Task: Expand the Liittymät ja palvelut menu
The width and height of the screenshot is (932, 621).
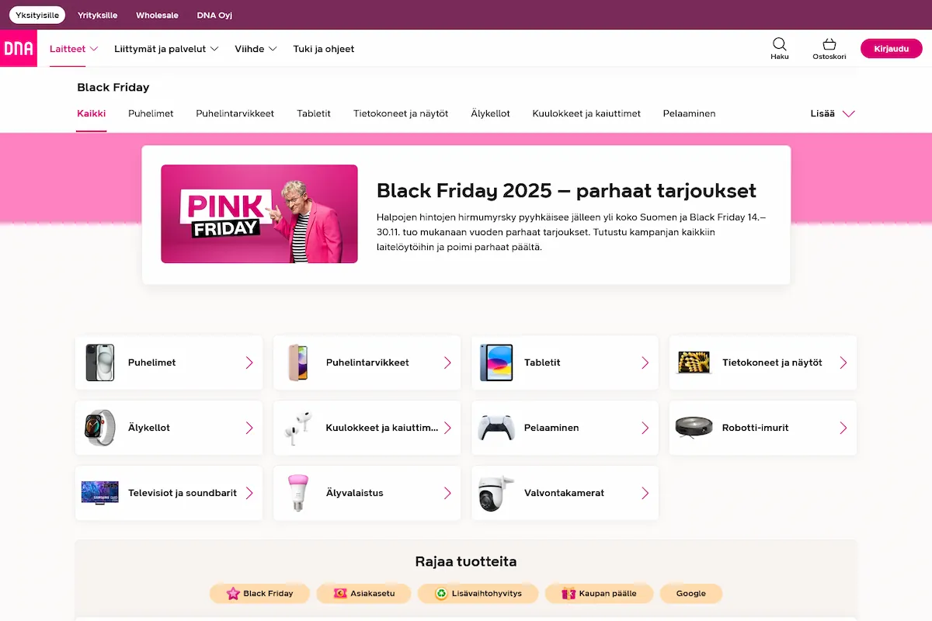Action: click(166, 49)
